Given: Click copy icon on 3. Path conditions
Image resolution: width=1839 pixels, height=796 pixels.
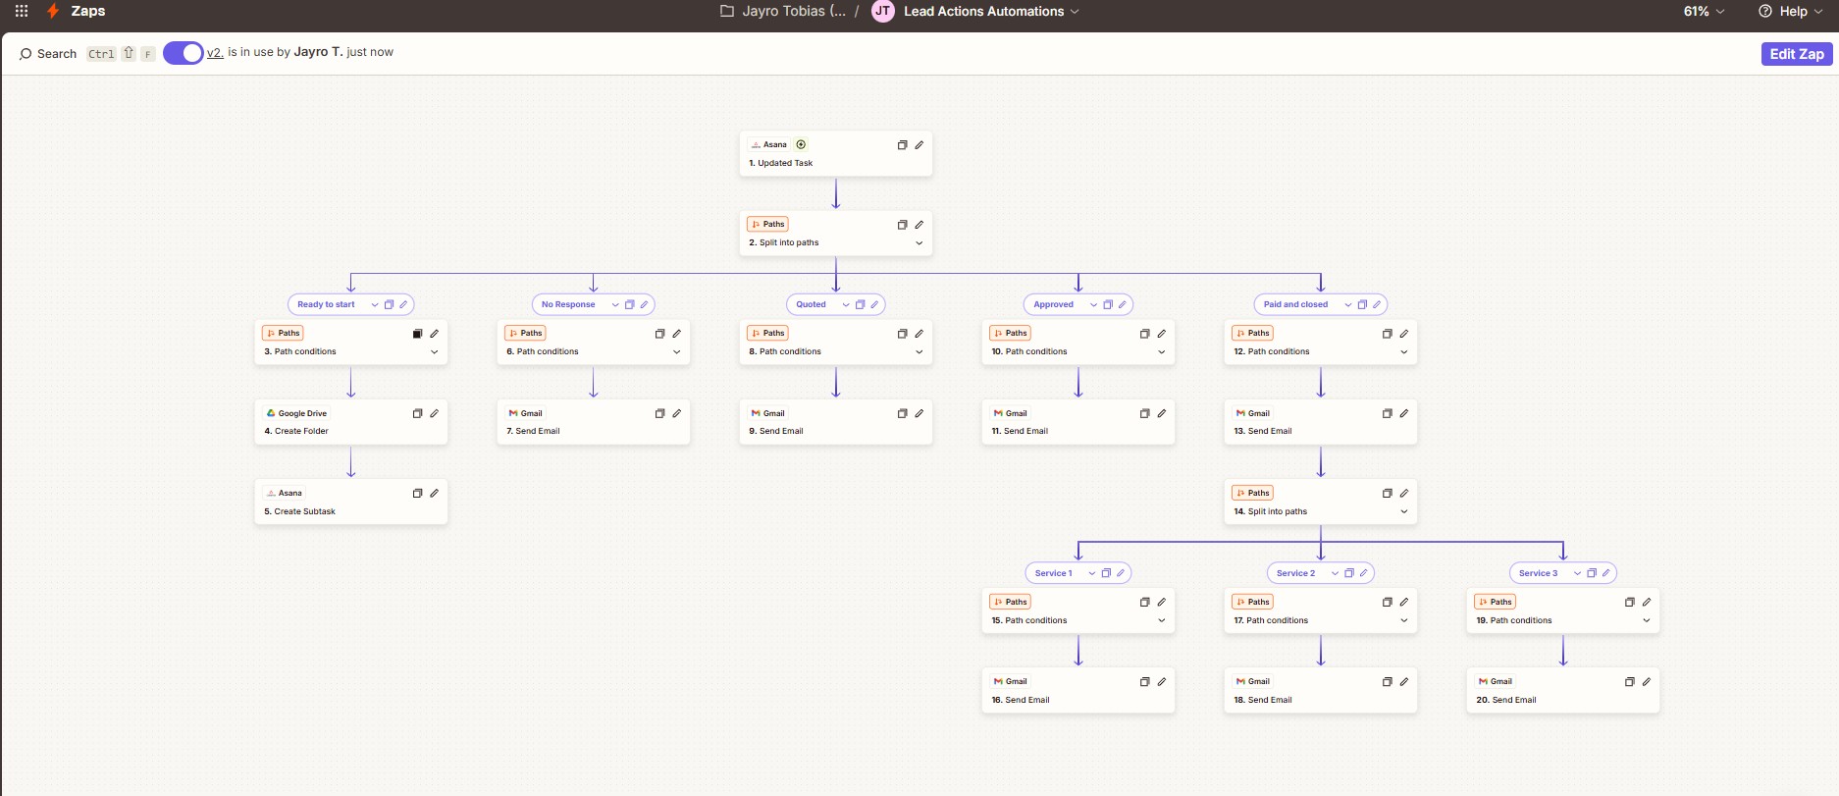Looking at the screenshot, I should click(417, 334).
